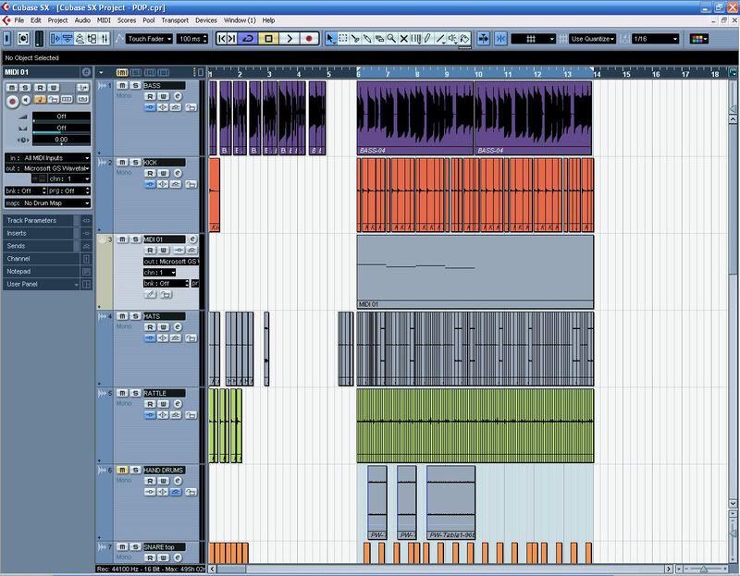Toggle Show Event Infoline in toolbar
This screenshot has width=740, height=576.
tap(68, 39)
